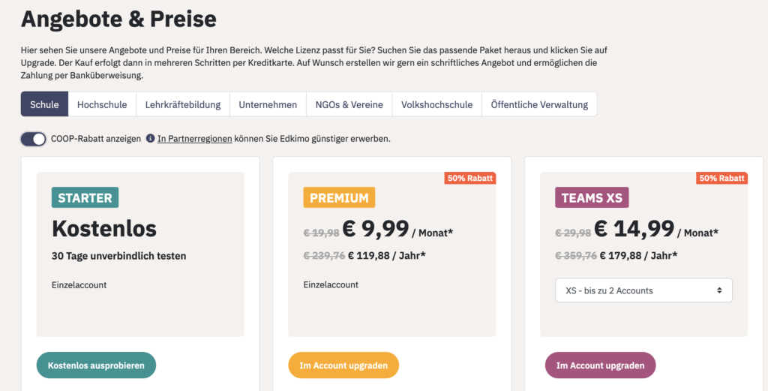
Task: Click the PREMIUM plan label
Action: (x=339, y=198)
